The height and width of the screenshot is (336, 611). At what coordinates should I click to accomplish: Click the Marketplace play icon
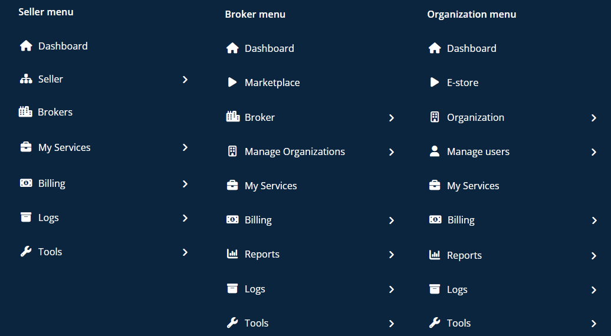pyautogui.click(x=232, y=82)
